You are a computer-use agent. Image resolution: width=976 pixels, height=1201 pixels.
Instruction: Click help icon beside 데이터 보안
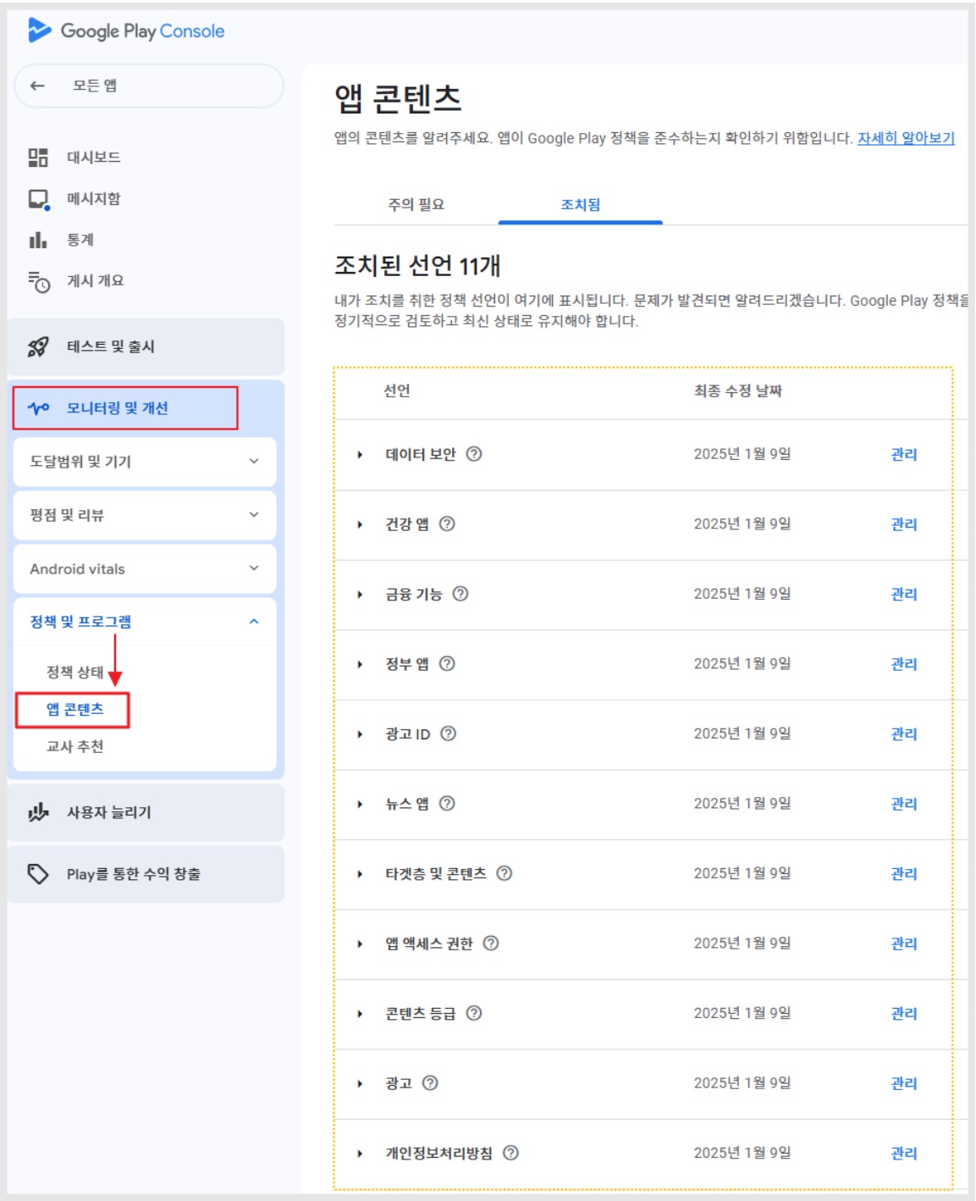tap(474, 454)
